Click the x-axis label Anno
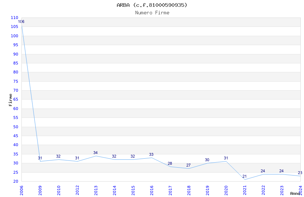The image size is (304, 197). coord(295,193)
